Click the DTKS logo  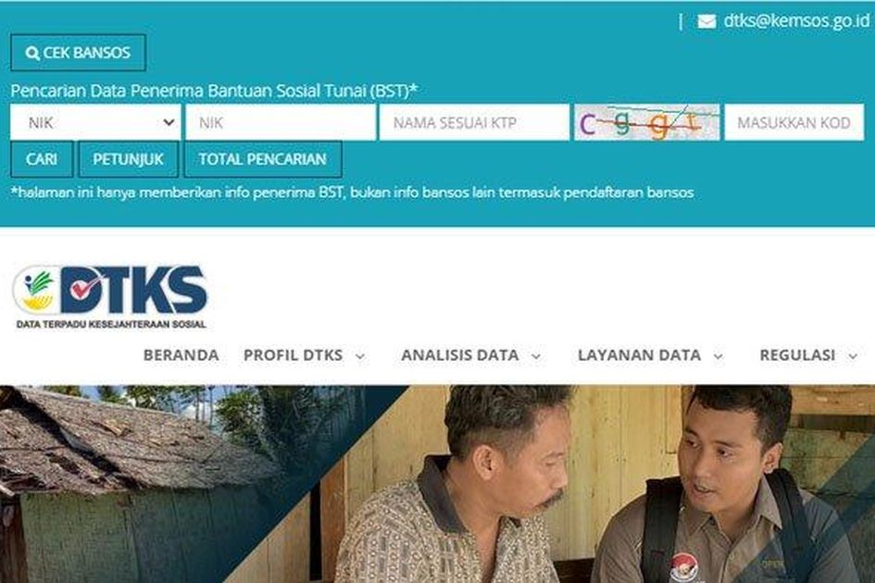(110, 297)
